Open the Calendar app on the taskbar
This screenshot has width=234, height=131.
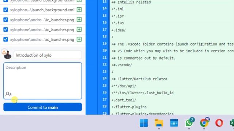(174, 123)
